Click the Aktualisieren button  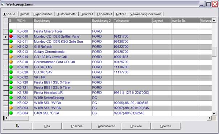106,126
